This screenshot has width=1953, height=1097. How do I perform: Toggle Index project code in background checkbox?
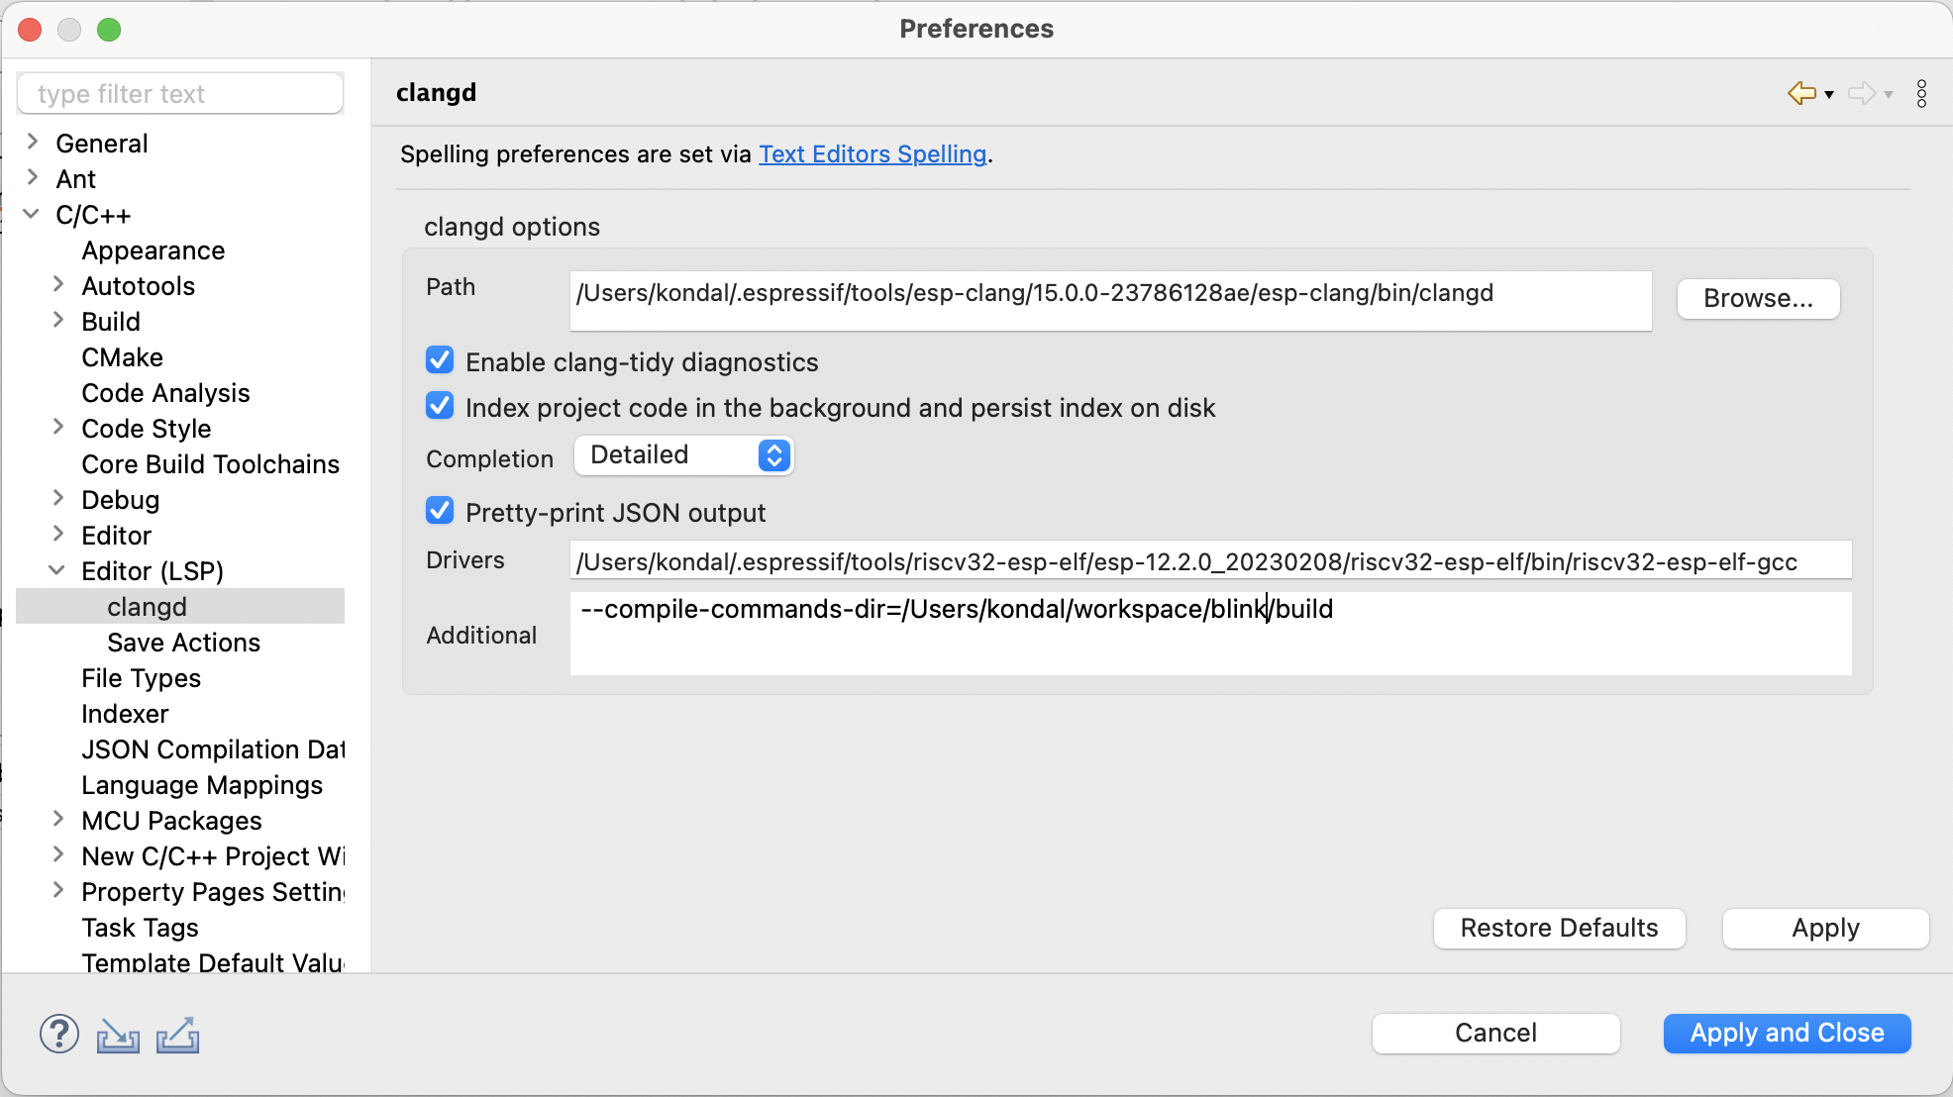pos(439,408)
